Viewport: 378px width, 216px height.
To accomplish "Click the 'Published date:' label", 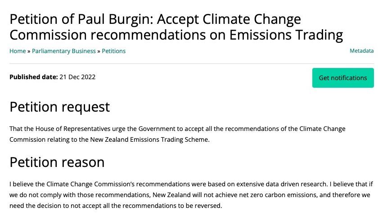I will coord(34,77).
